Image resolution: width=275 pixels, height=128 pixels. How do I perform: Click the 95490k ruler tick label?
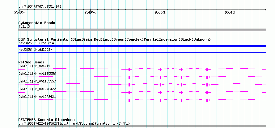point(90,12)
